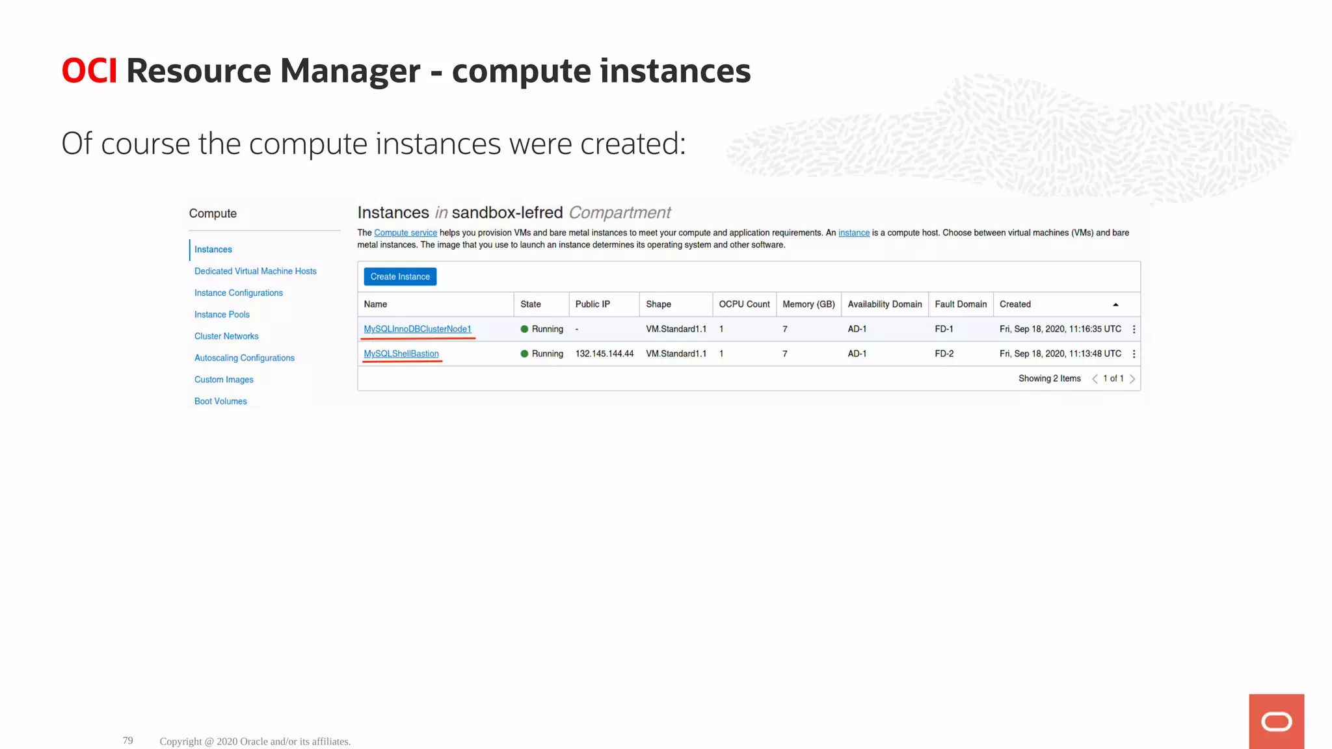Click the Oracle logo badge
The width and height of the screenshot is (1332, 749).
click(x=1276, y=721)
